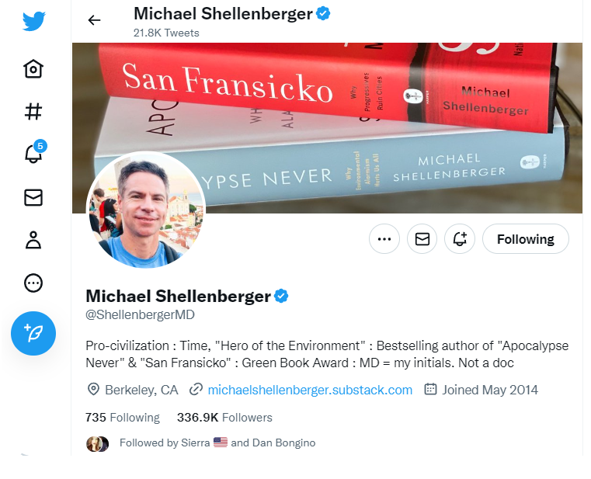Toggle the Following button
This screenshot has height=479, width=591.
coord(526,239)
